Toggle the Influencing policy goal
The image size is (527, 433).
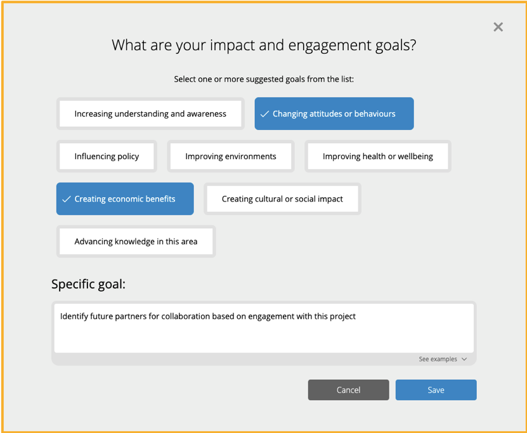pos(107,157)
